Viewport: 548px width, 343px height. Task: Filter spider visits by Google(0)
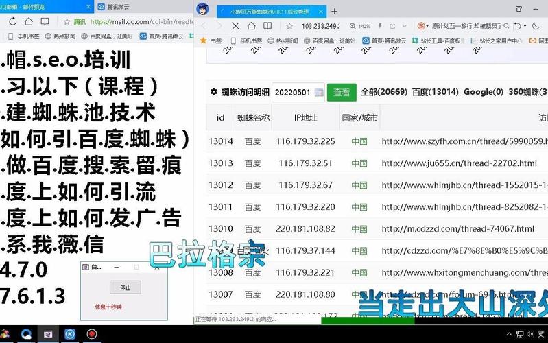pyautogui.click(x=484, y=92)
